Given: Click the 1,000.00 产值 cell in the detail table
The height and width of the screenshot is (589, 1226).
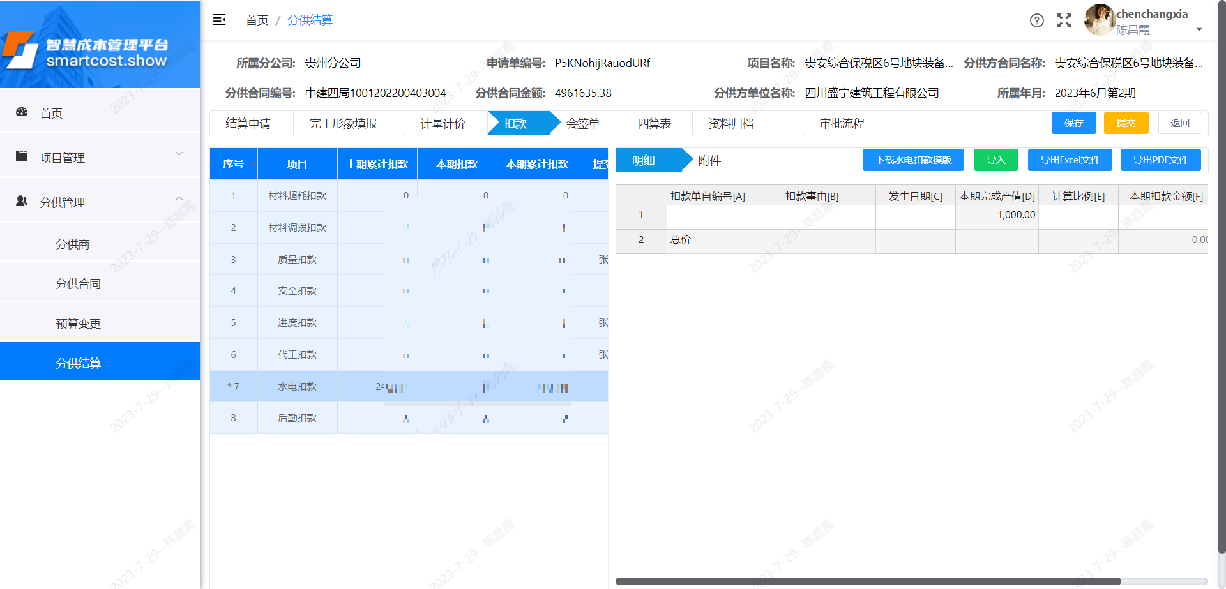Looking at the screenshot, I should (997, 215).
